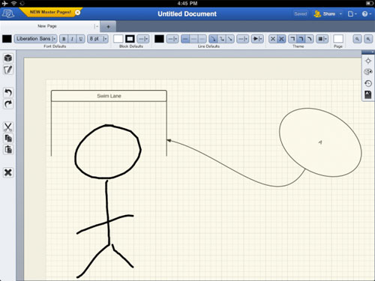This screenshot has height=281, width=375.
Task: Select the dashed line style button
Action: coord(193,39)
